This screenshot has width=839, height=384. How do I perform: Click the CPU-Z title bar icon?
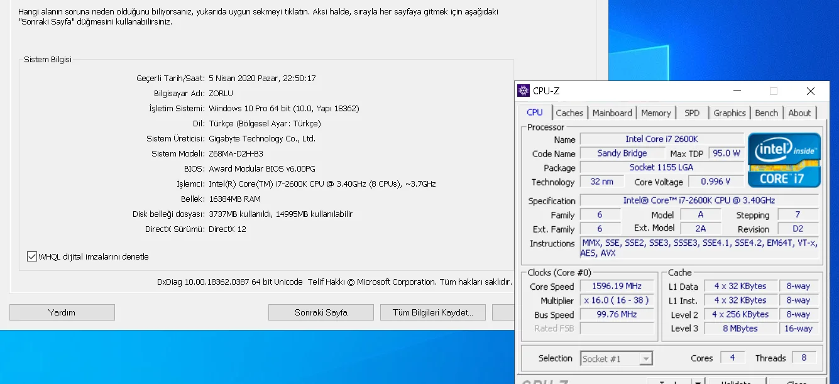click(524, 91)
